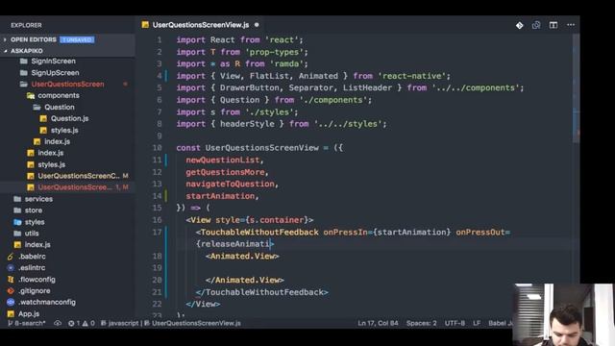Expand the OPEN EDITORS section
615x346 pixels.
pos(34,39)
